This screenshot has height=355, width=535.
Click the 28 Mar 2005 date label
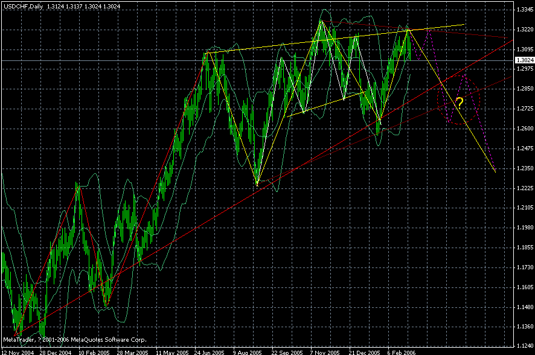click(x=133, y=352)
